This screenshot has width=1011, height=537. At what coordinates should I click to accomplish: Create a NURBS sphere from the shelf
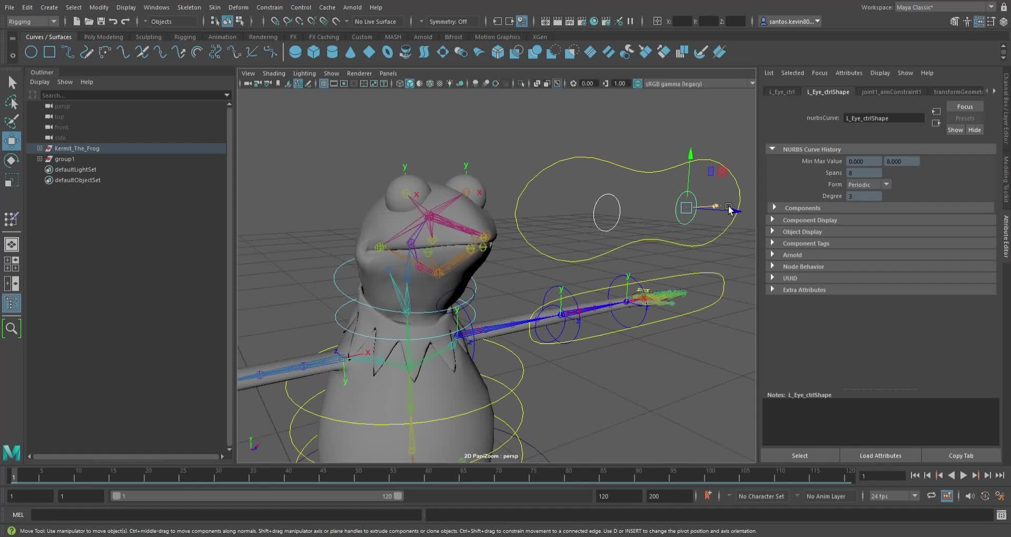tap(295, 52)
